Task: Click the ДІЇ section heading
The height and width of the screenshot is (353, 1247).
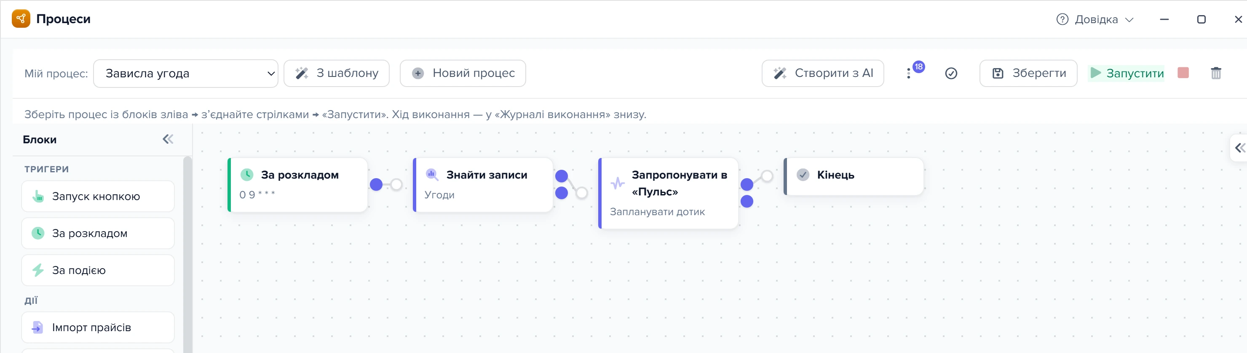Action: (x=31, y=301)
